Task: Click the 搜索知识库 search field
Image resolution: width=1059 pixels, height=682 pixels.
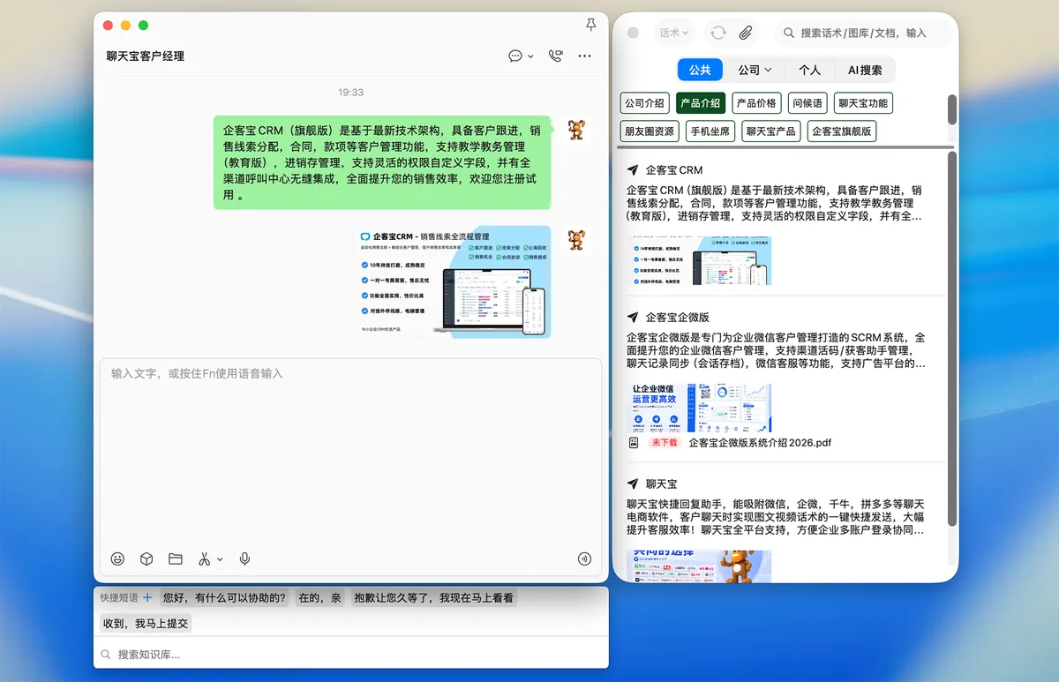Action: tap(350, 655)
